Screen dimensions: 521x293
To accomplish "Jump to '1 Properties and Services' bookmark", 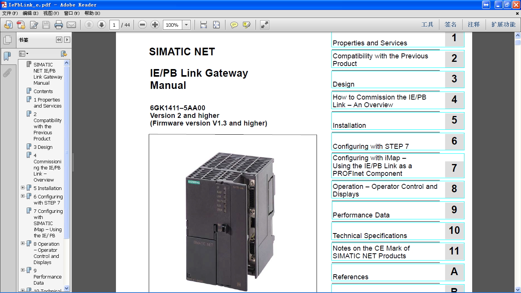I will 47,103.
